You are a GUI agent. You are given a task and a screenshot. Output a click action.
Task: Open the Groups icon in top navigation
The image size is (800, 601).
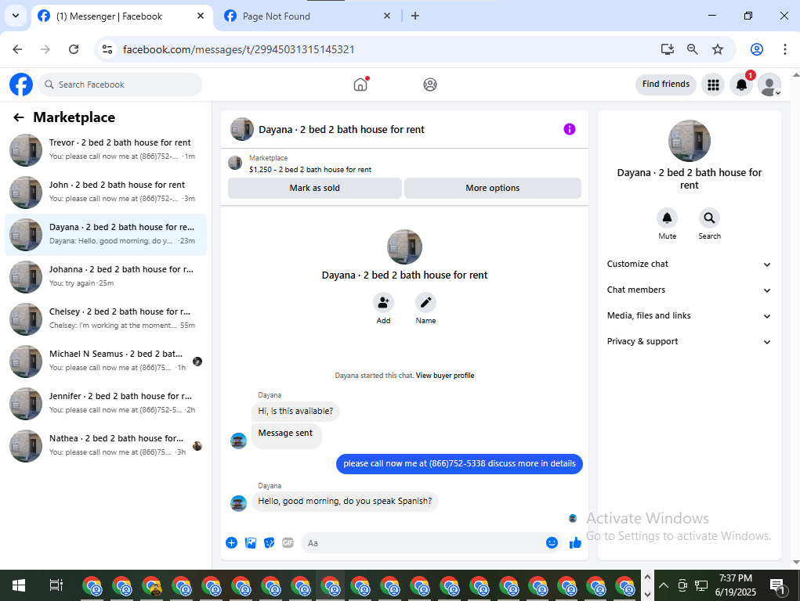pyautogui.click(x=430, y=85)
